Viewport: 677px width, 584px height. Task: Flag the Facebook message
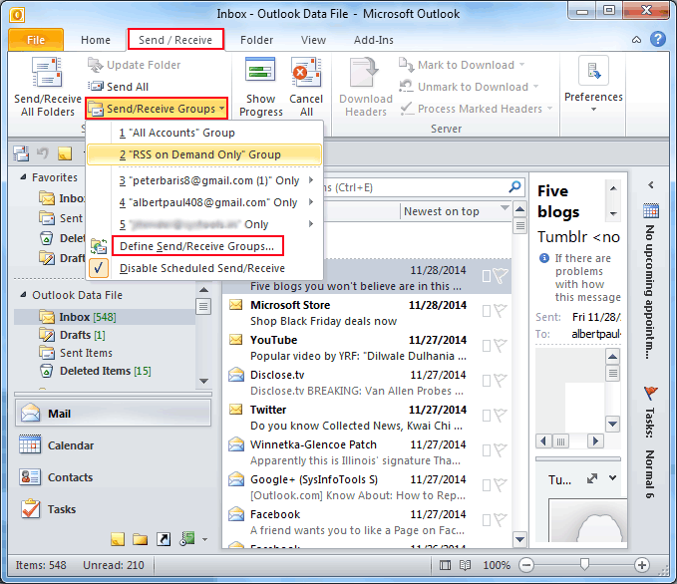(500, 520)
